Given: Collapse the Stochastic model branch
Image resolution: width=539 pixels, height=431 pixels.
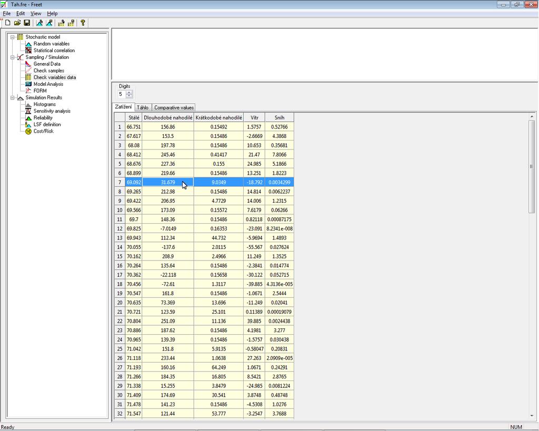Looking at the screenshot, I should [13, 37].
